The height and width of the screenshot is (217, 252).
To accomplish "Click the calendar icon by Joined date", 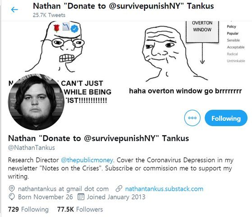I will (81, 197).
